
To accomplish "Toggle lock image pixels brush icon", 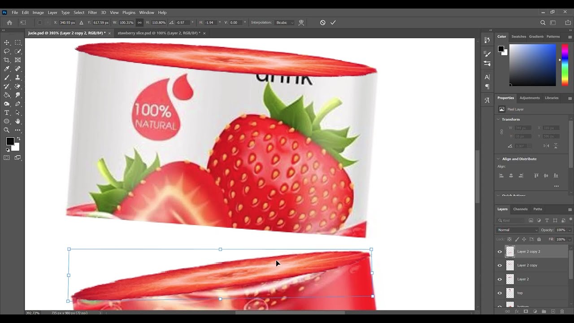I will pyautogui.click(x=517, y=239).
